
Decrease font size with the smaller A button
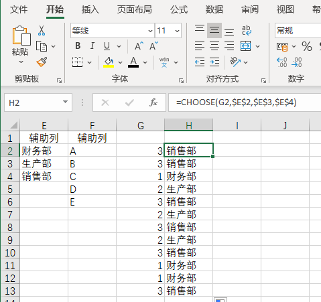pos(153,46)
